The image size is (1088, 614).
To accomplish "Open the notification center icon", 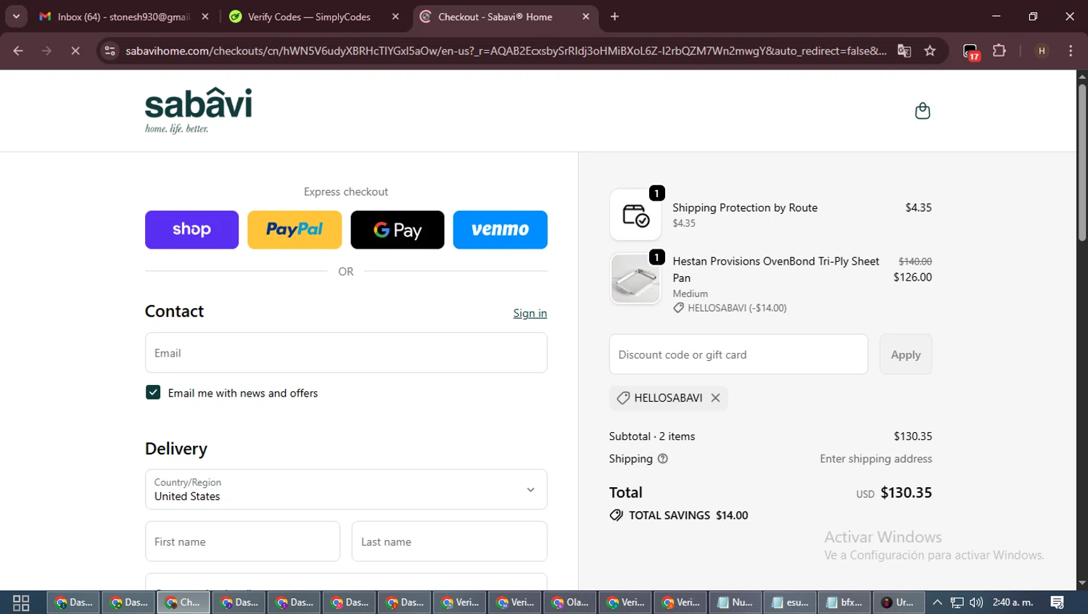I will point(1057,602).
